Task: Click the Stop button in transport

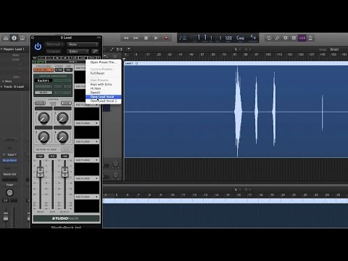Action: 146,38
